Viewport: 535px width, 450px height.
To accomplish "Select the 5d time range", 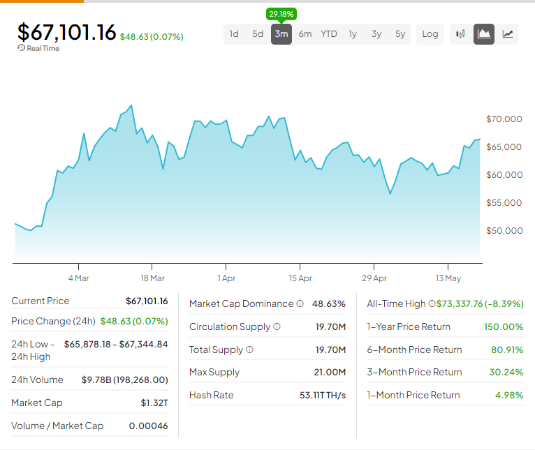I will tap(258, 34).
